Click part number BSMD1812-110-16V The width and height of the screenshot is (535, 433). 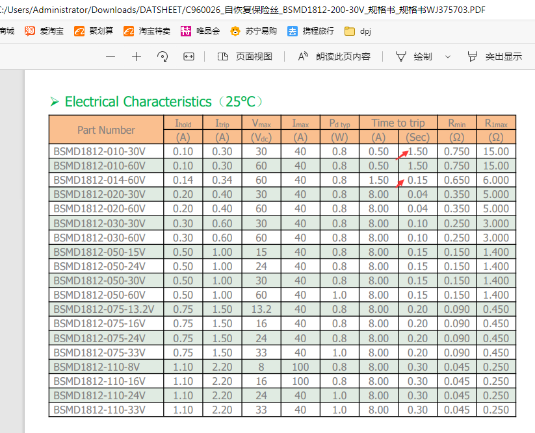99,381
